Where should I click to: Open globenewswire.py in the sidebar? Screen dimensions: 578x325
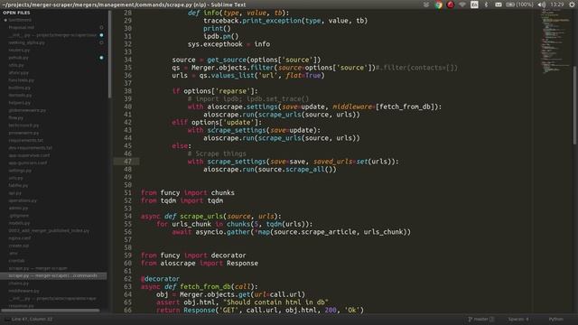[x=27, y=110]
